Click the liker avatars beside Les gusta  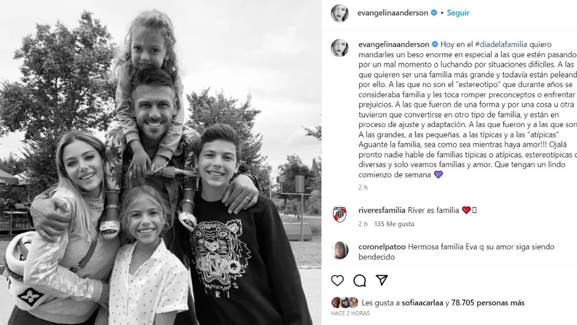pos(345,303)
